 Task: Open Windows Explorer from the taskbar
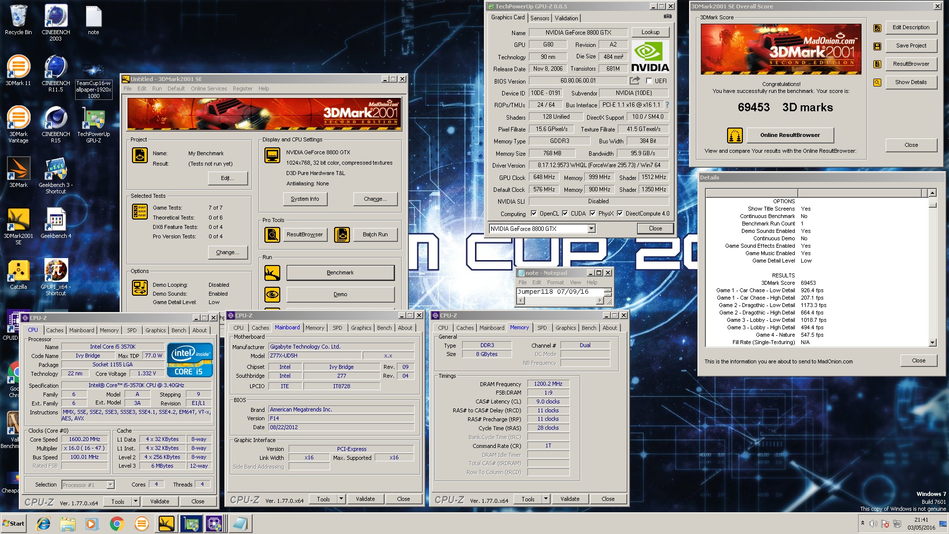click(68, 524)
